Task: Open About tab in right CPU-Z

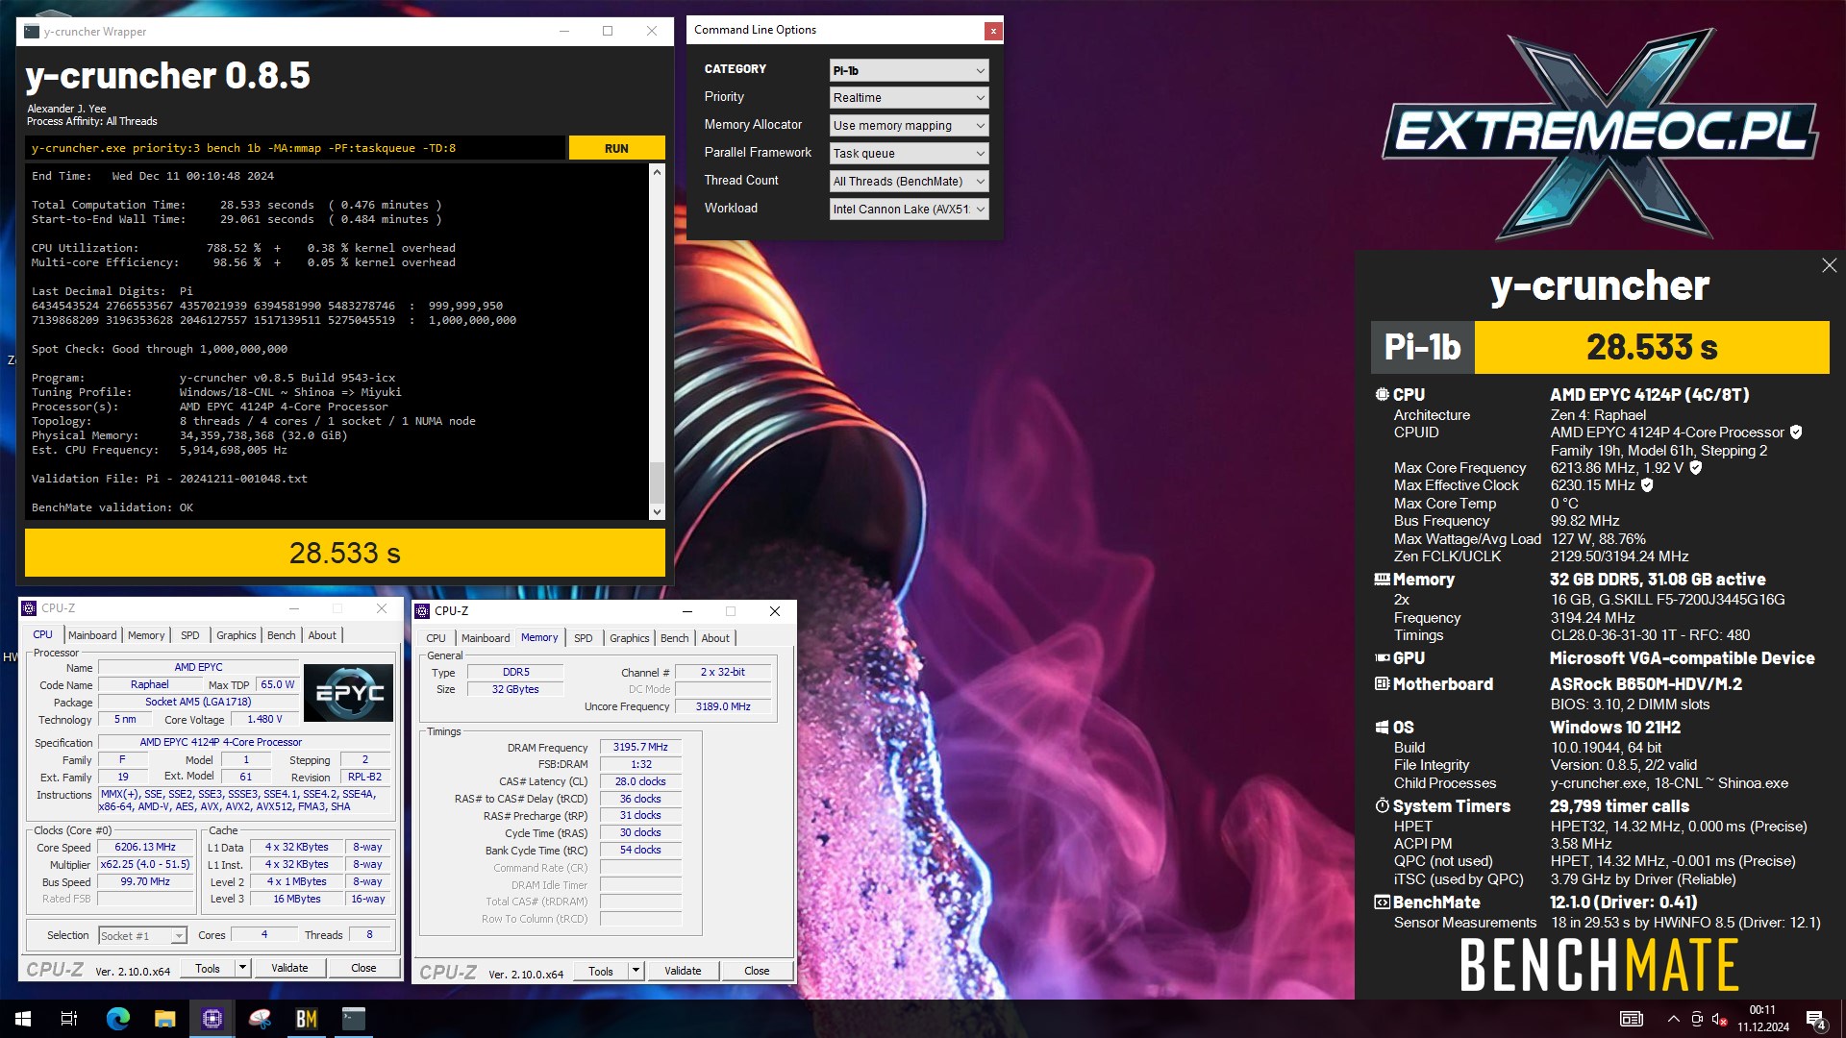Action: point(715,638)
